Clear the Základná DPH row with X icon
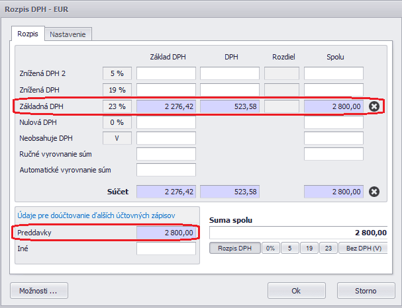Viewport: 402px width, 308px height. [x=374, y=106]
